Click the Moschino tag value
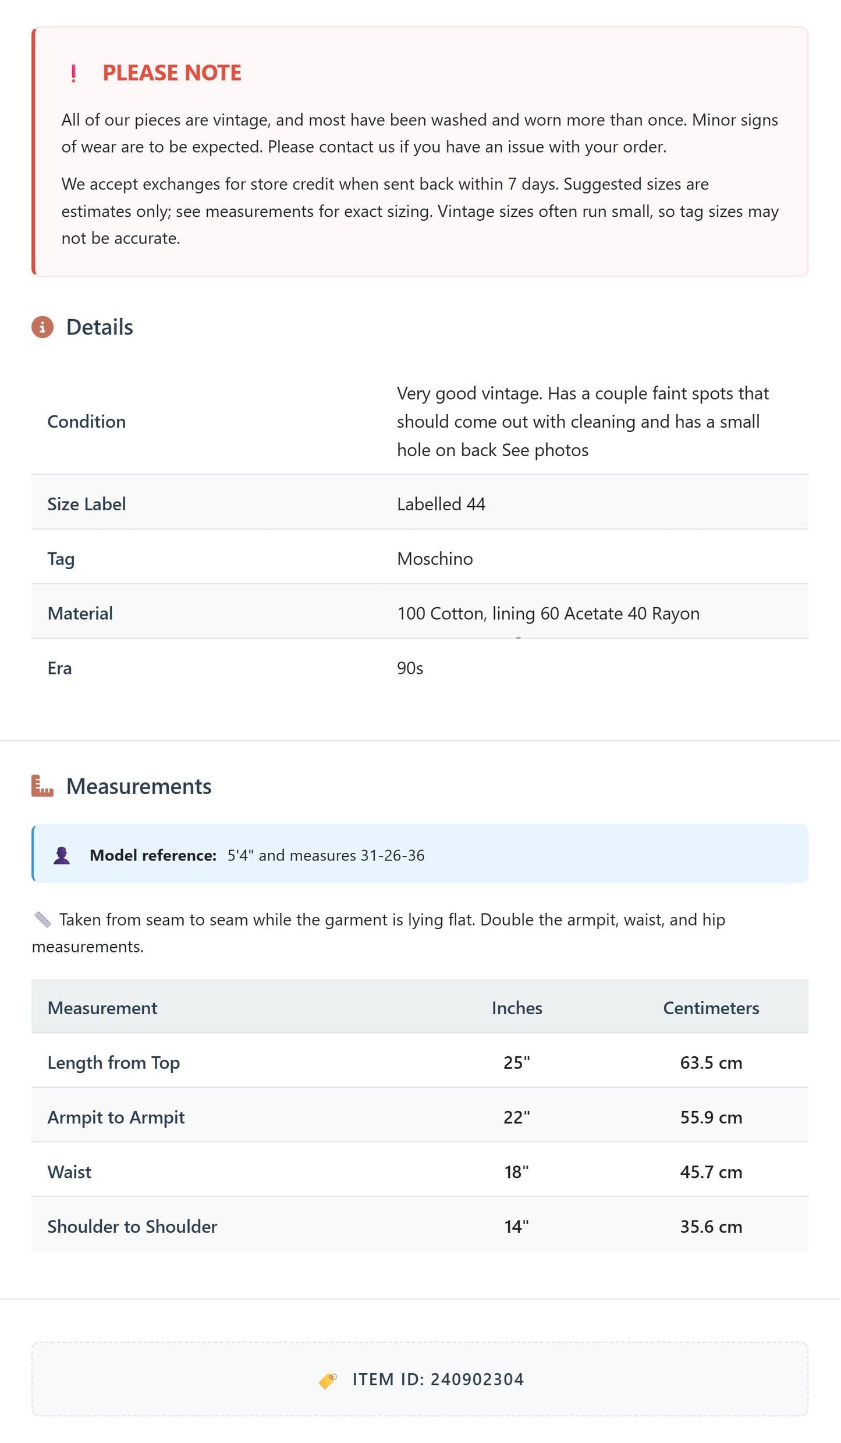841x1443 pixels. [x=435, y=559]
